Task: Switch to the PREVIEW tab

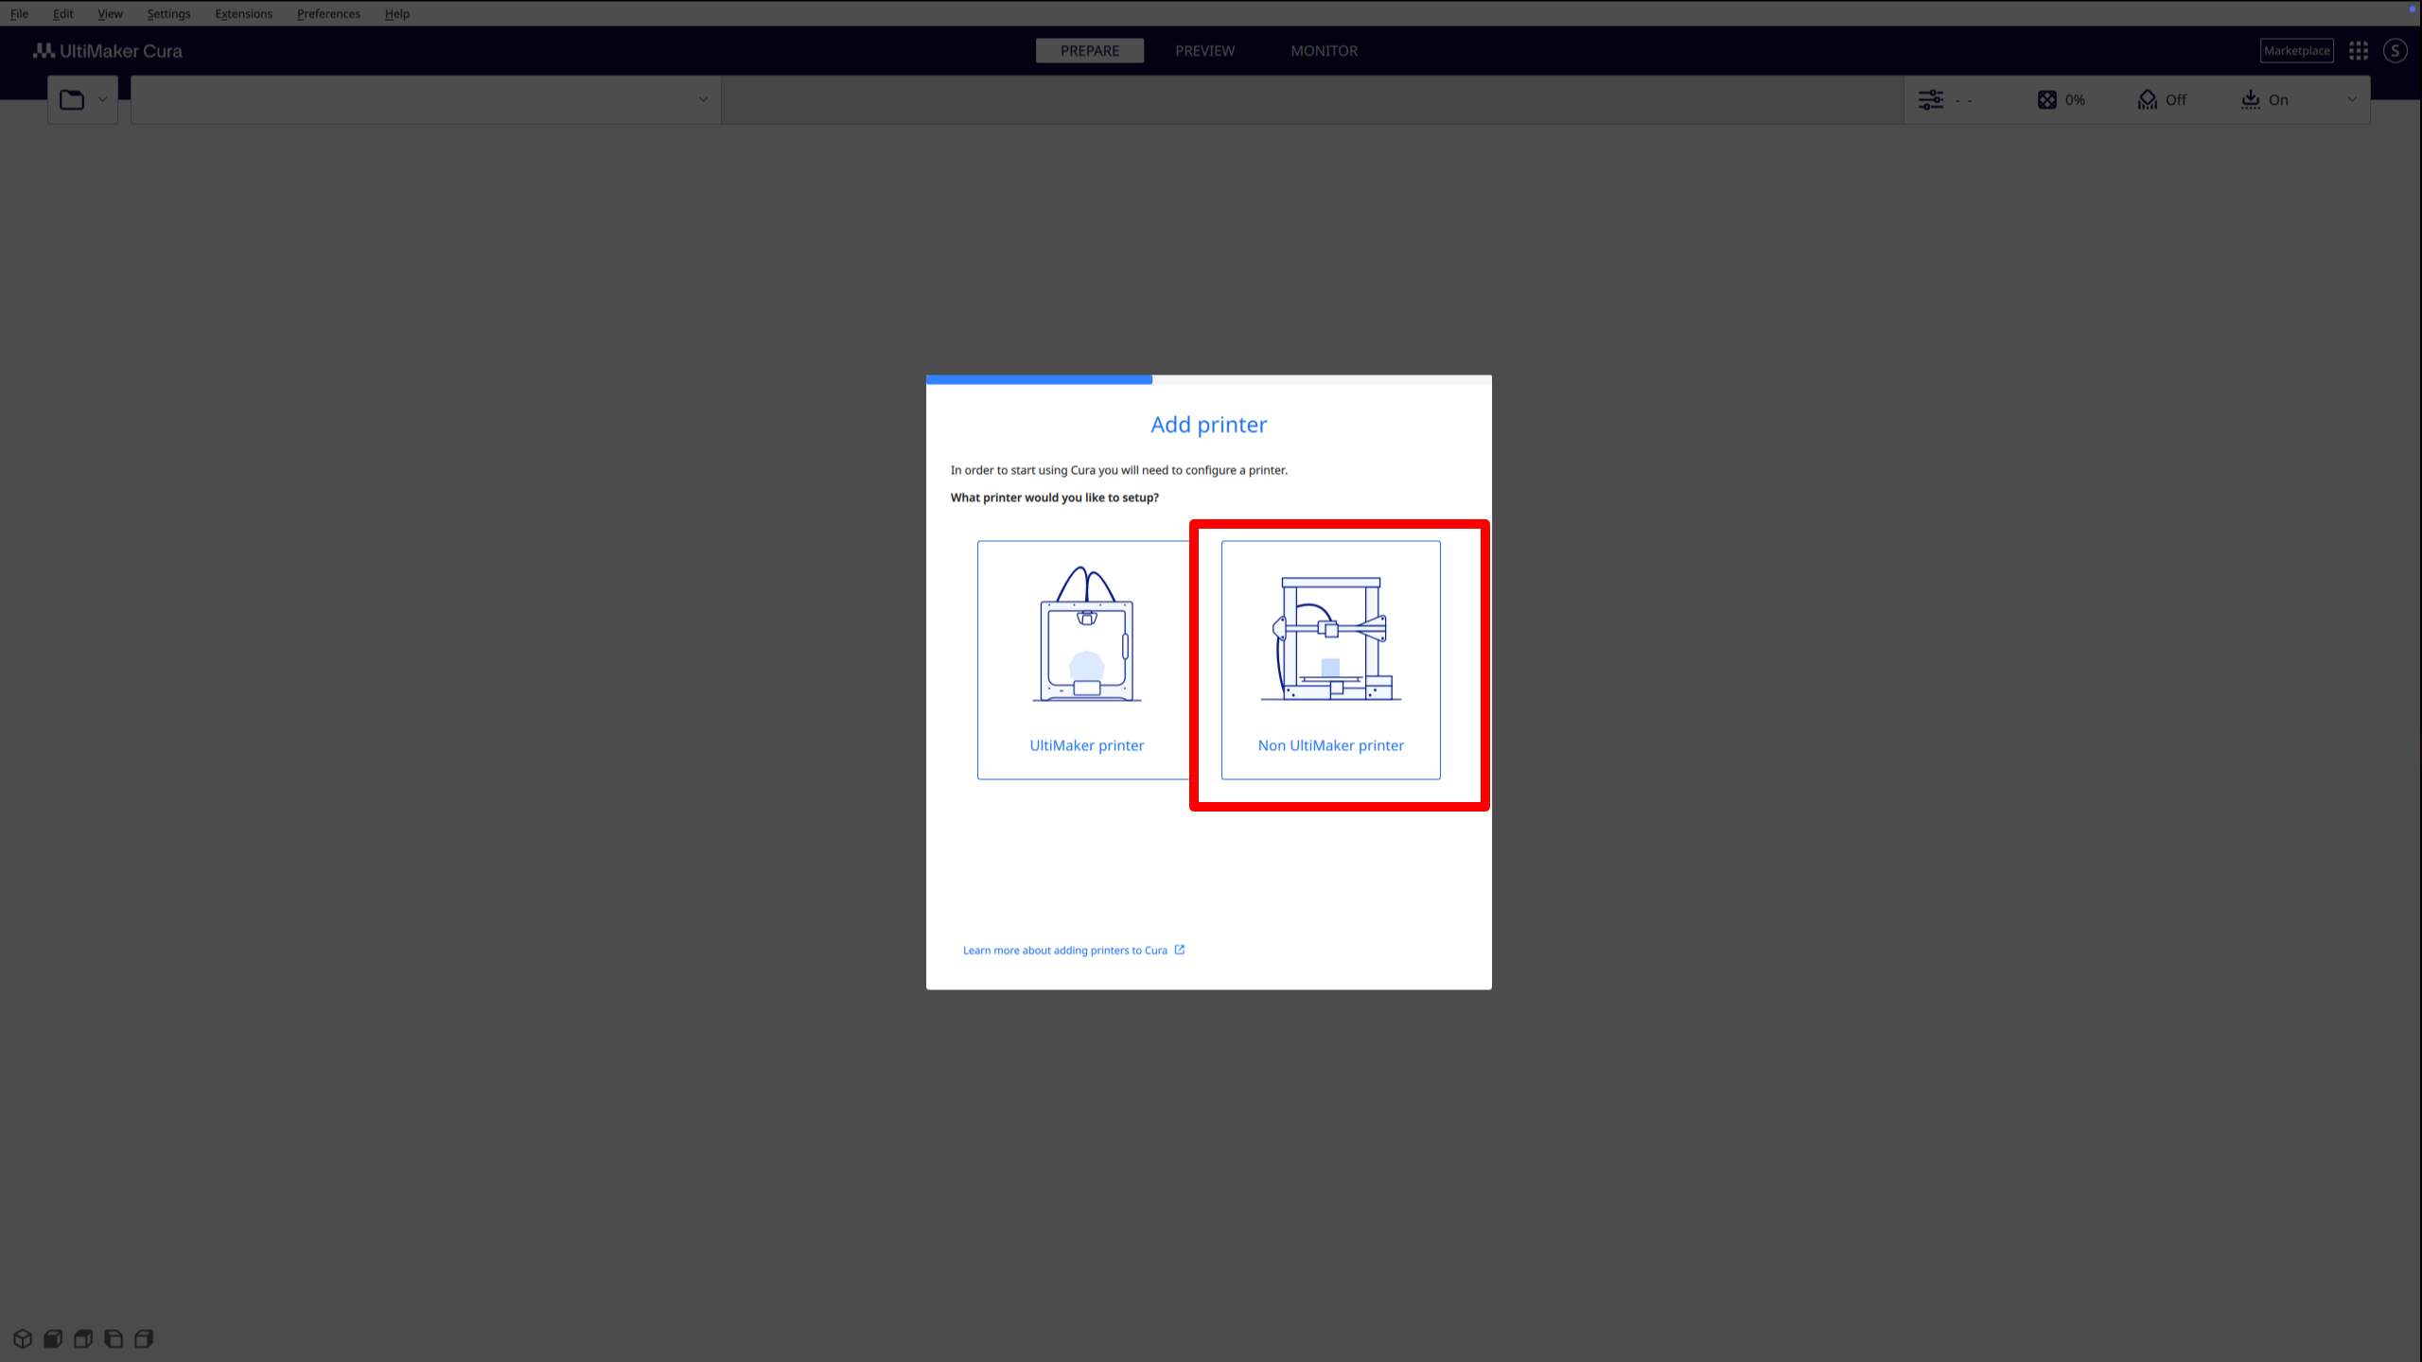Action: coord(1204,50)
